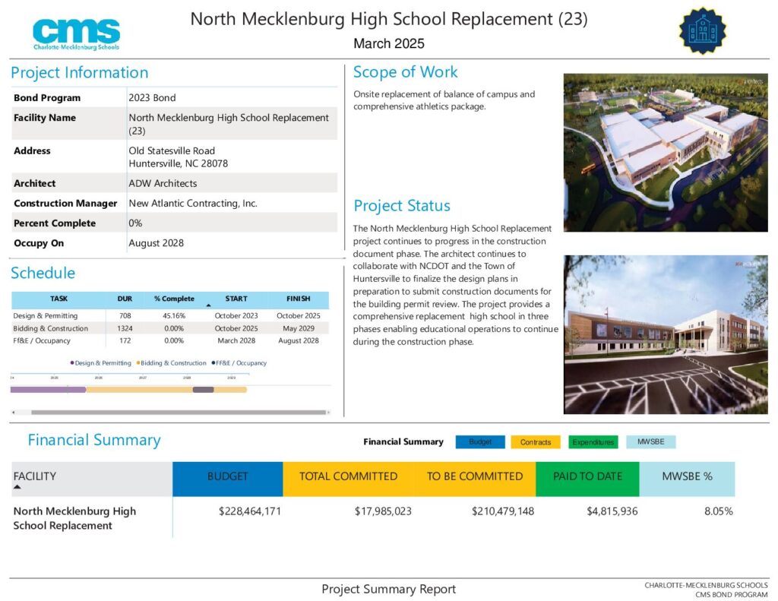Click the 45.16% complete value
The width and height of the screenshot is (778, 601).
(174, 315)
